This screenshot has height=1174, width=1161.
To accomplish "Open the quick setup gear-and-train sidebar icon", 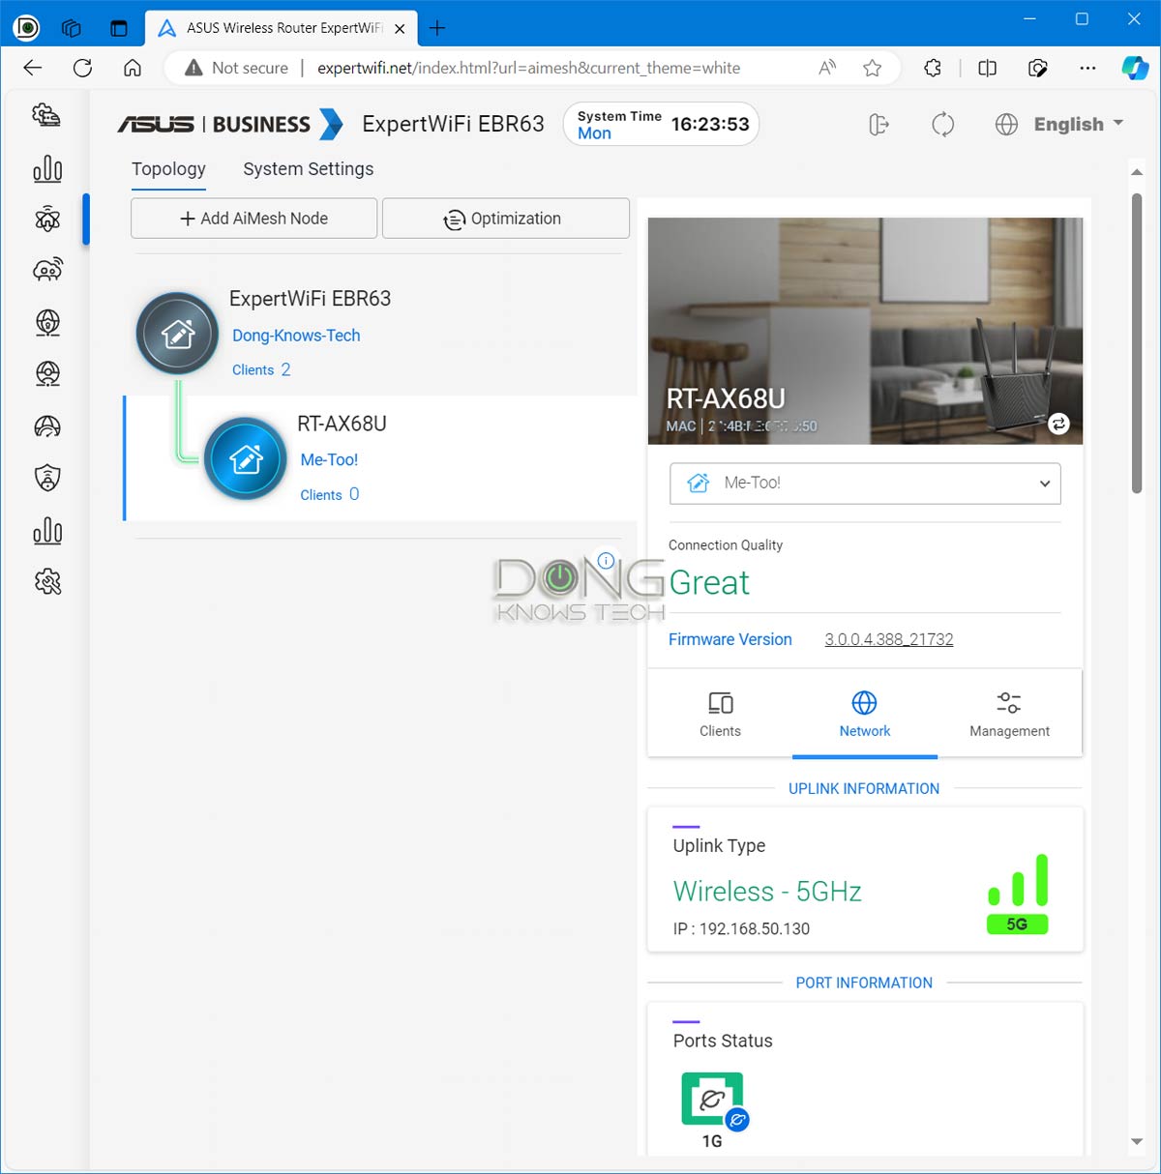I will click(46, 116).
